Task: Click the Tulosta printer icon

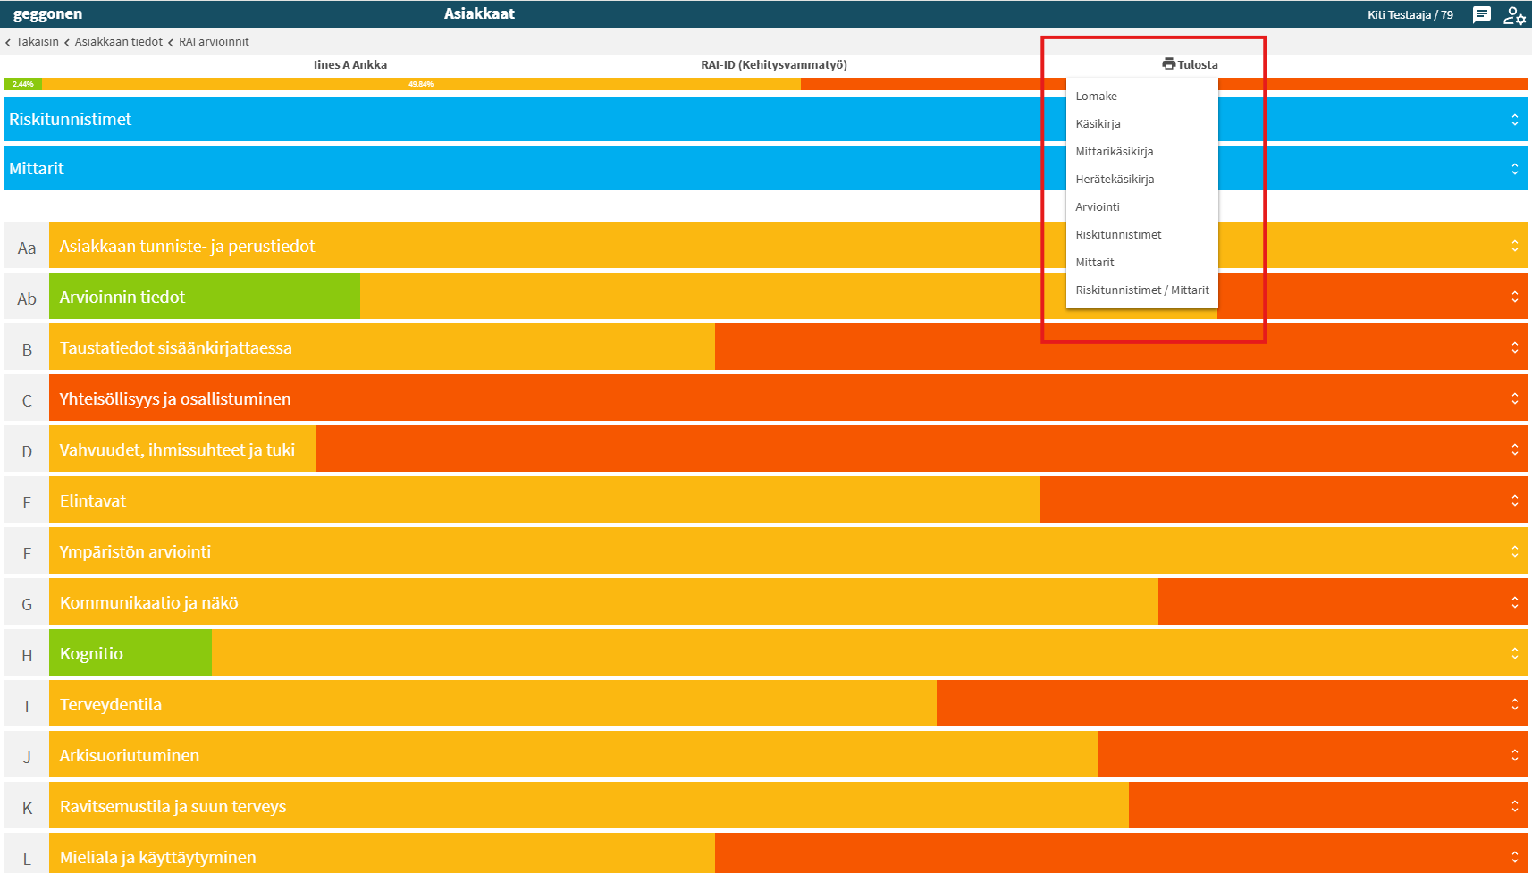Action: click(1168, 63)
